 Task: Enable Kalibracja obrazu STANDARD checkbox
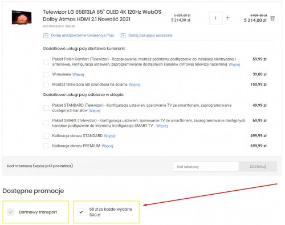[x=46, y=136]
